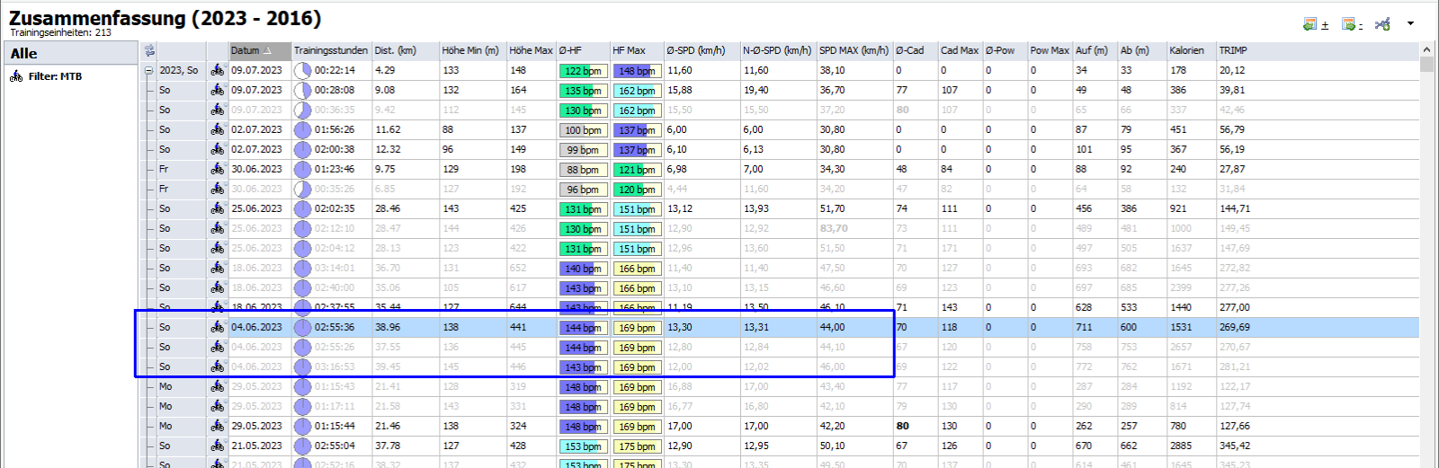Click the Kalorien column header

click(1186, 50)
